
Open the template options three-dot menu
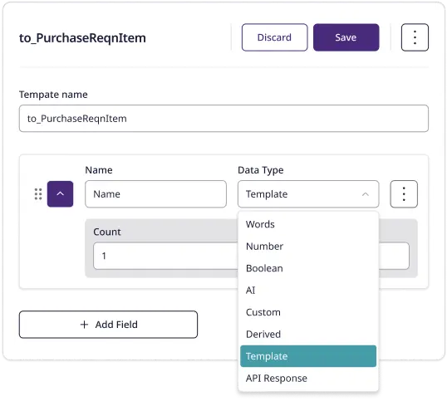(415, 37)
